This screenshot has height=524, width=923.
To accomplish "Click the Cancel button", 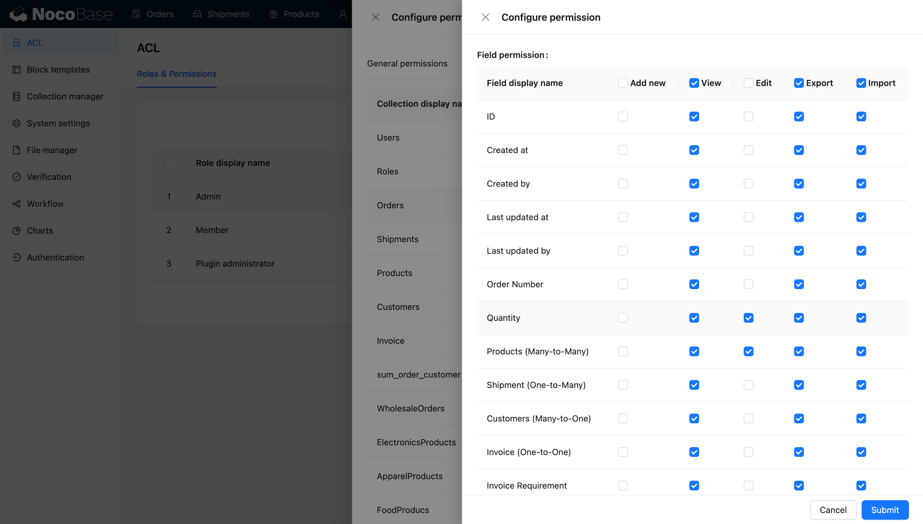I will click(x=833, y=510).
